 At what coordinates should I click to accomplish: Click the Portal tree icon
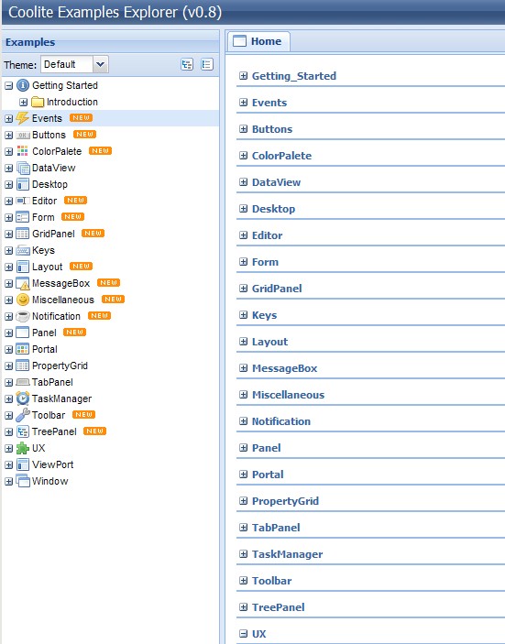point(23,349)
